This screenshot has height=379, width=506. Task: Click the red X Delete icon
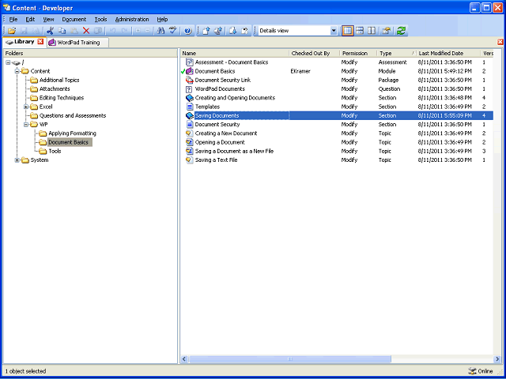(86, 31)
